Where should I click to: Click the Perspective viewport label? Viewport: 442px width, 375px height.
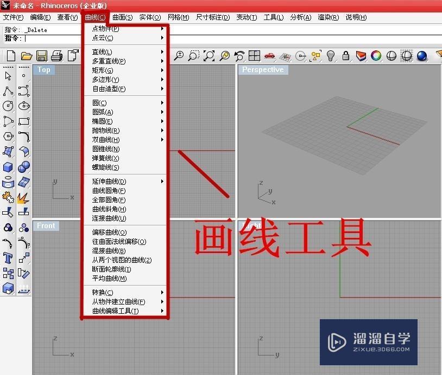pyautogui.click(x=263, y=69)
